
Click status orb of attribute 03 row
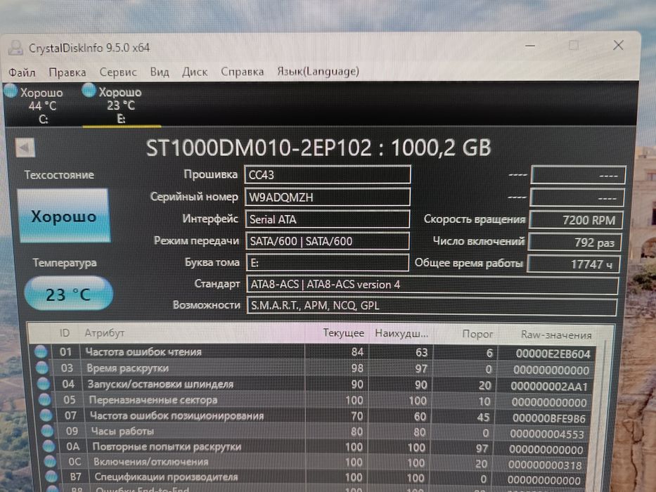tap(42, 368)
